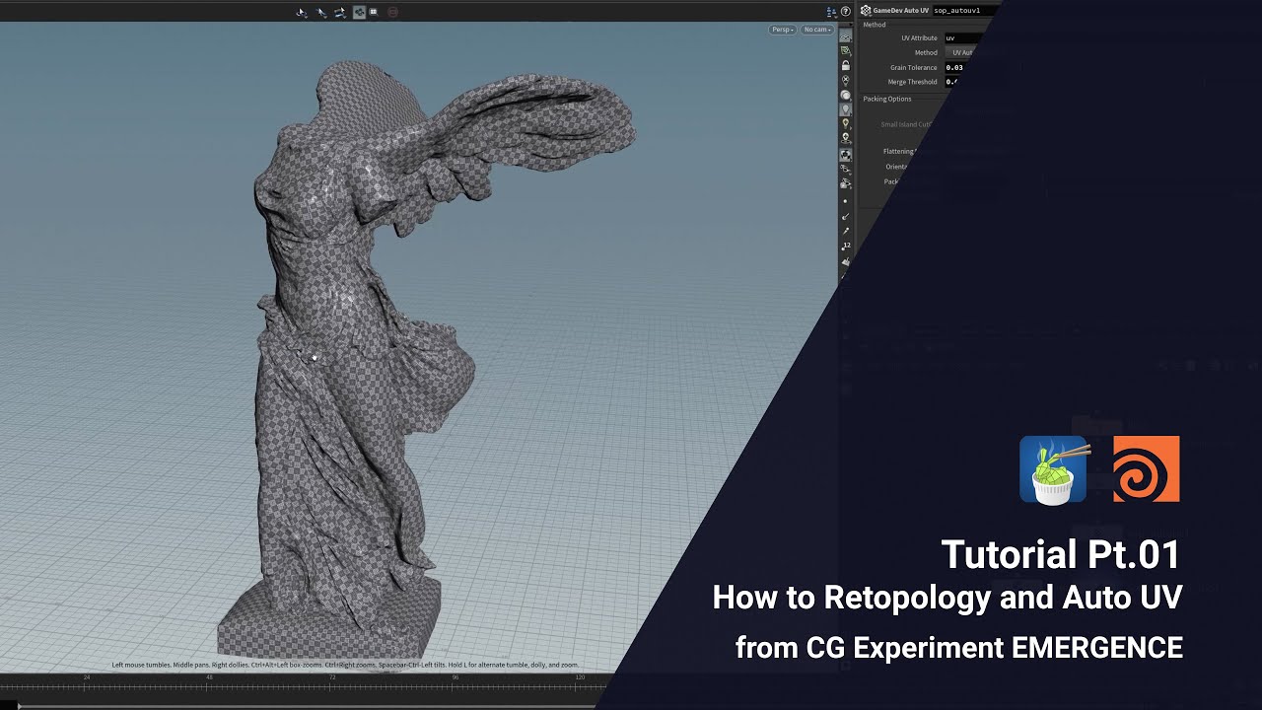Click the timeline frame marker 24
Screen dimensions: 1262x710
(x=87, y=677)
